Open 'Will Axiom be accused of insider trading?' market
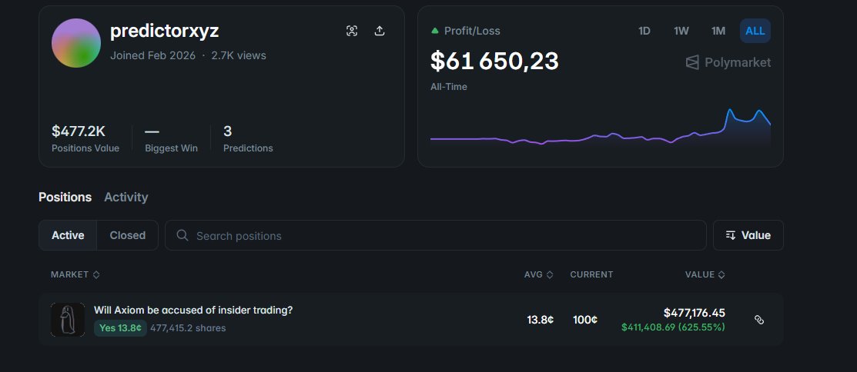The image size is (857, 372). tap(193, 310)
